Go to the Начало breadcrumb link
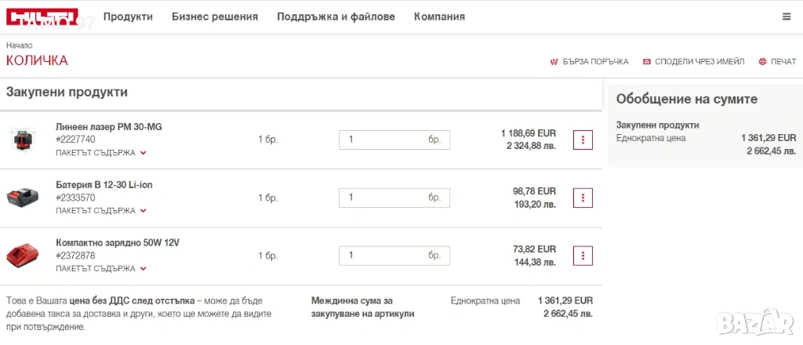Screen dimensions: 803x345 click(19, 45)
